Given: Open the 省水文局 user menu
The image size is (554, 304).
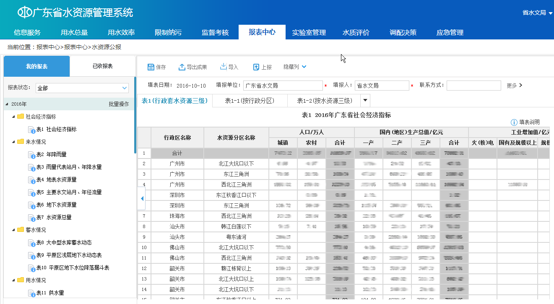Looking at the screenshot, I should pyautogui.click(x=537, y=13).
